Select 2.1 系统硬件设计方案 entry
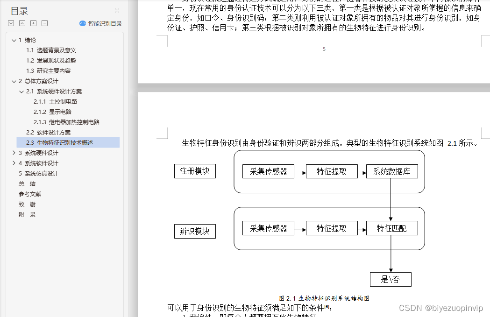Screen dimensions: 490x317 (54, 92)
